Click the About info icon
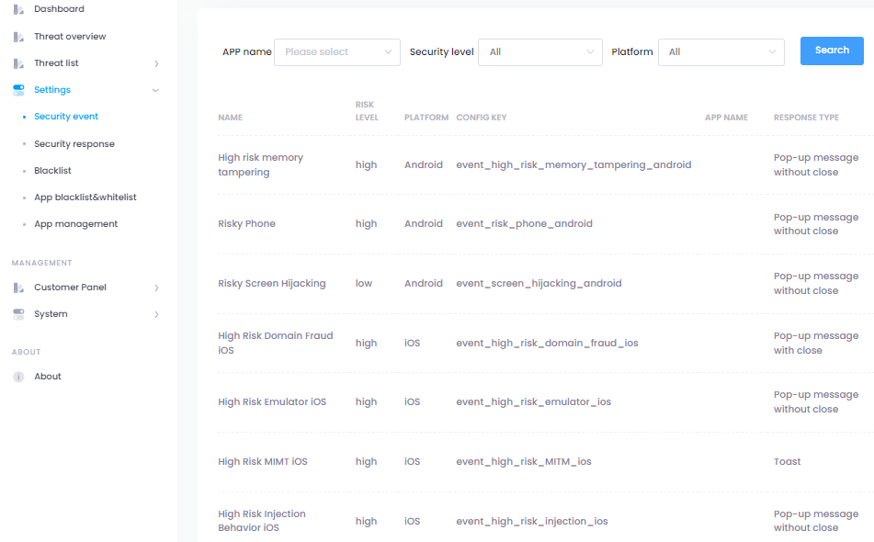 click(x=18, y=377)
